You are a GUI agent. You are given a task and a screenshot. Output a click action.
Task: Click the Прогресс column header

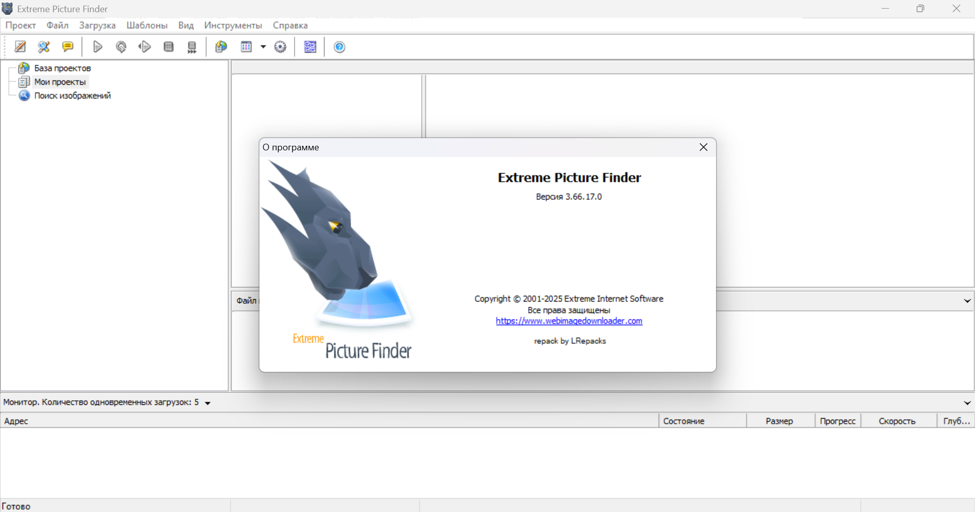point(838,421)
